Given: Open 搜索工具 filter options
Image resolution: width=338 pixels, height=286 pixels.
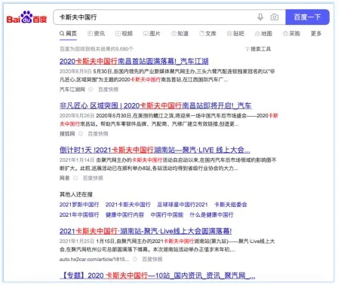Looking at the screenshot, I should tap(258, 49).
